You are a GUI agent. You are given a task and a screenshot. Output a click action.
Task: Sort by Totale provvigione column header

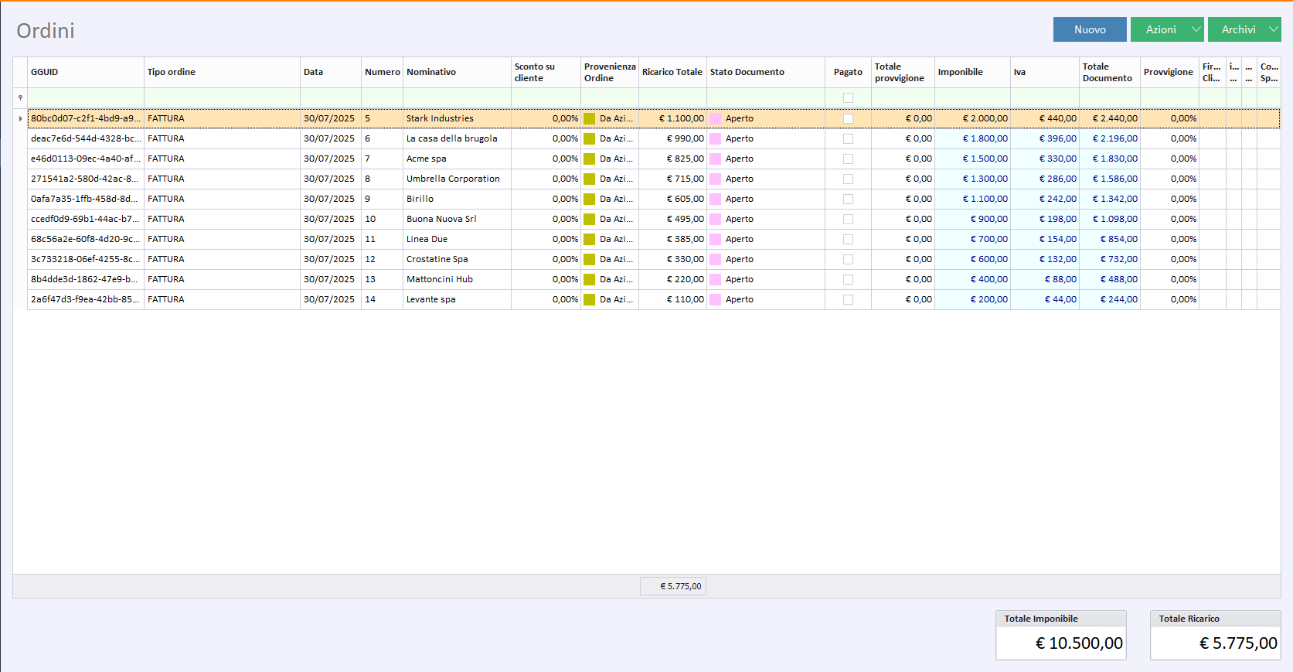(x=903, y=72)
